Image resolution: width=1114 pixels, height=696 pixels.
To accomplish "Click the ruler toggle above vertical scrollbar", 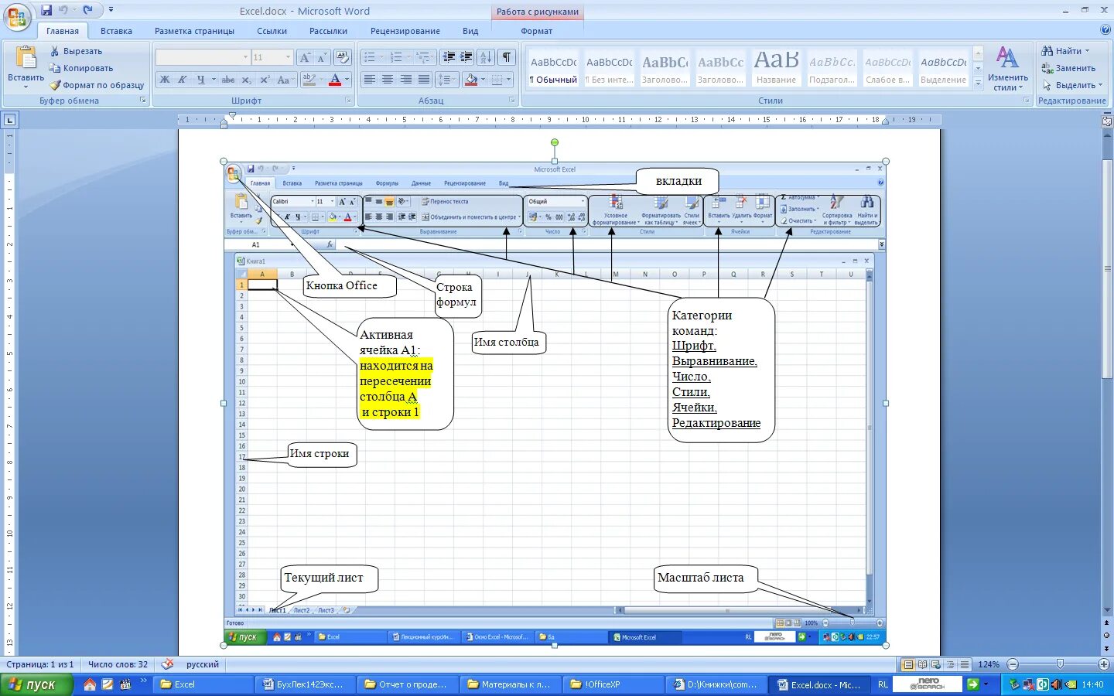I will [1107, 121].
